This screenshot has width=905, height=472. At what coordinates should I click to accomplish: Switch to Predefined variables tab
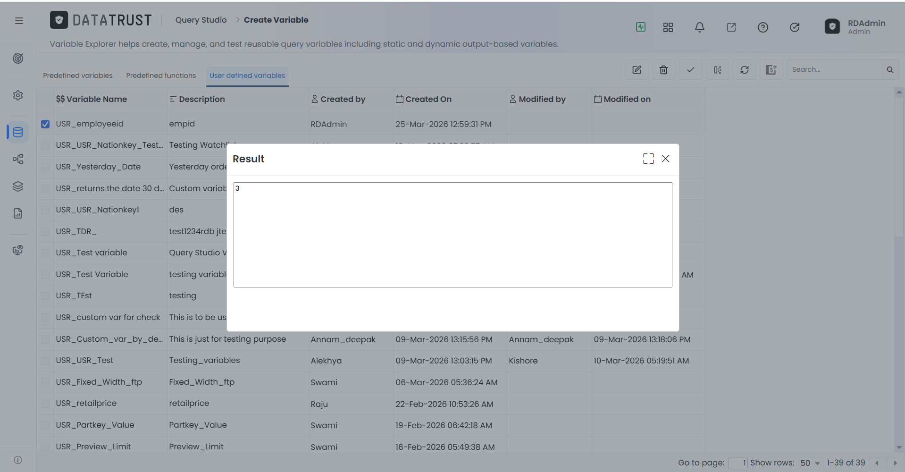78,76
